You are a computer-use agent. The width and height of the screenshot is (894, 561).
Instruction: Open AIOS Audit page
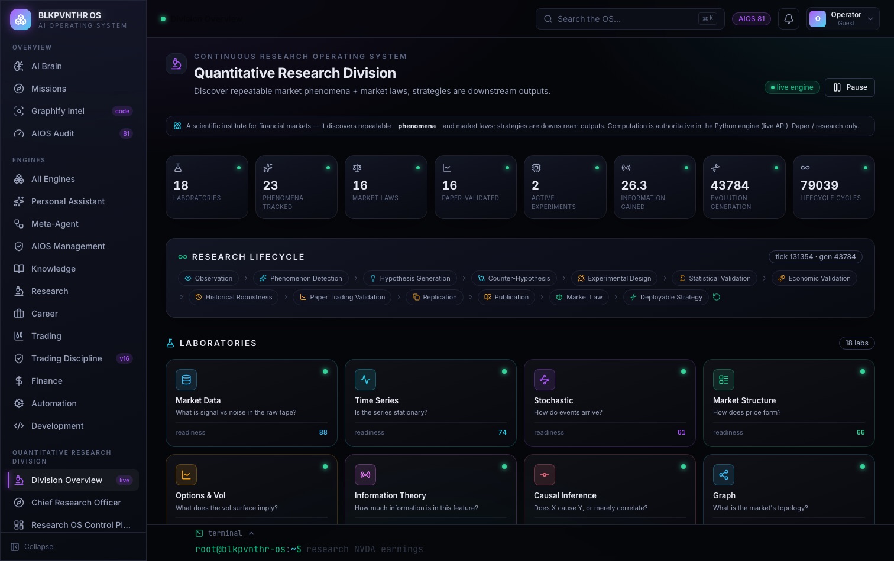(x=73, y=133)
